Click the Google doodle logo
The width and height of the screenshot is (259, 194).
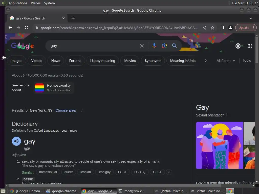click(x=23, y=46)
